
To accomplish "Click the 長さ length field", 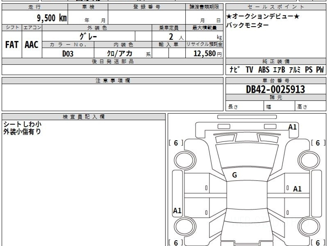I will (245, 106).
